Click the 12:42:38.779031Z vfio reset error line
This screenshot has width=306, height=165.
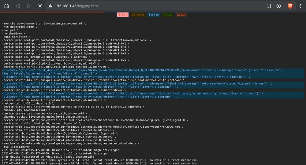point(100,160)
